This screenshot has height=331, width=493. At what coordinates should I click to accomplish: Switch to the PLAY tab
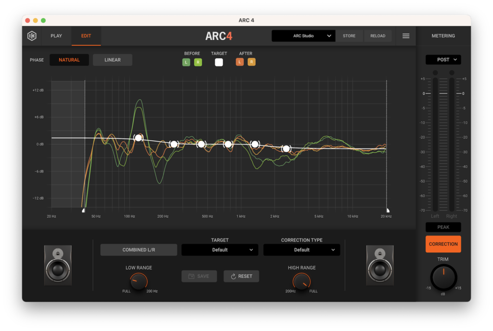pos(56,36)
